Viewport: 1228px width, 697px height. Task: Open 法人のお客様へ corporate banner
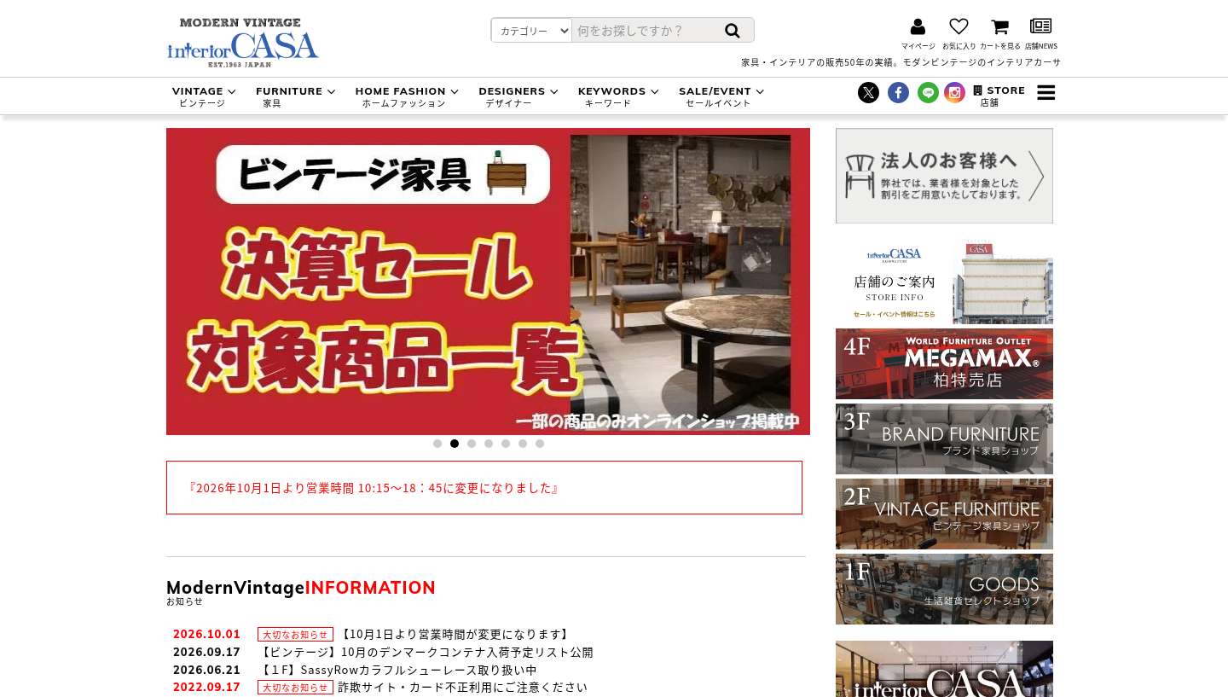pyautogui.click(x=944, y=176)
